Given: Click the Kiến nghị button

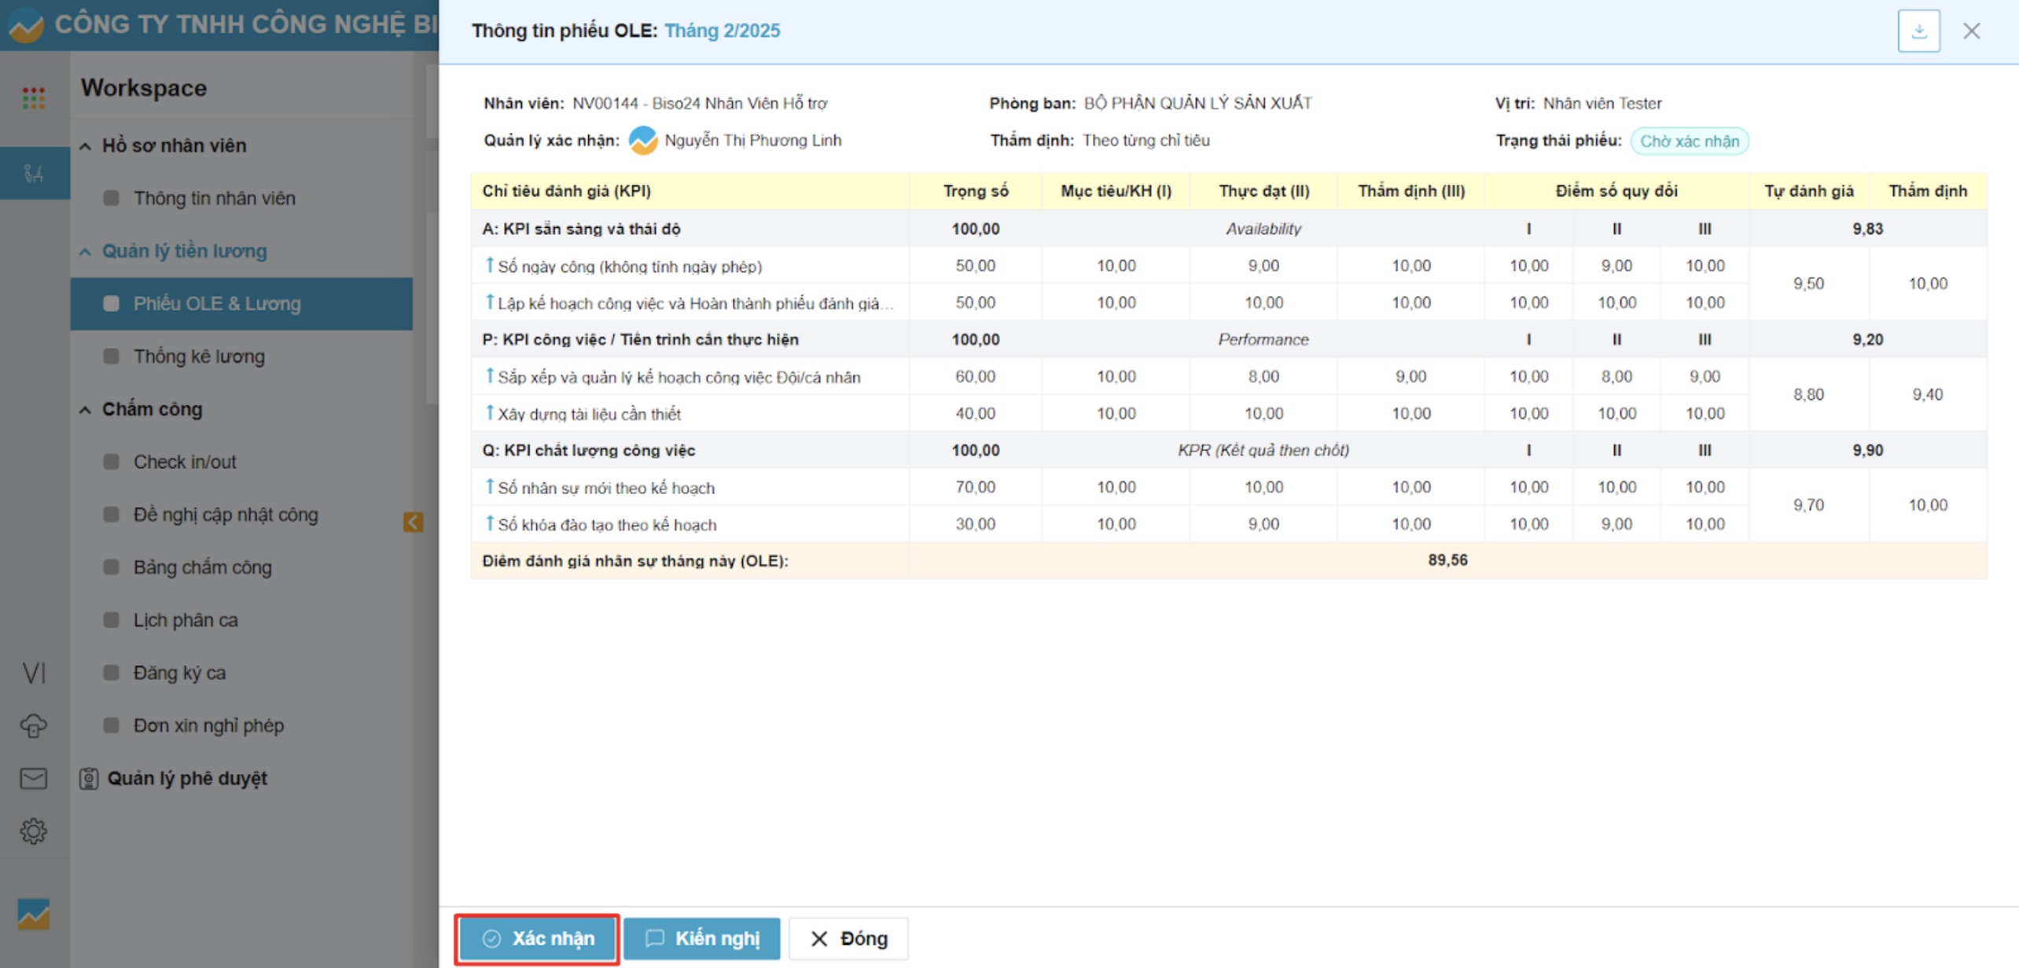Looking at the screenshot, I should (702, 938).
